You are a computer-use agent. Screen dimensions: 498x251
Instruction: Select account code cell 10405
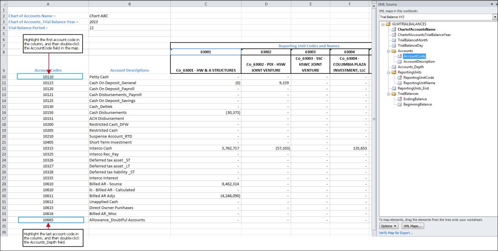click(48, 142)
